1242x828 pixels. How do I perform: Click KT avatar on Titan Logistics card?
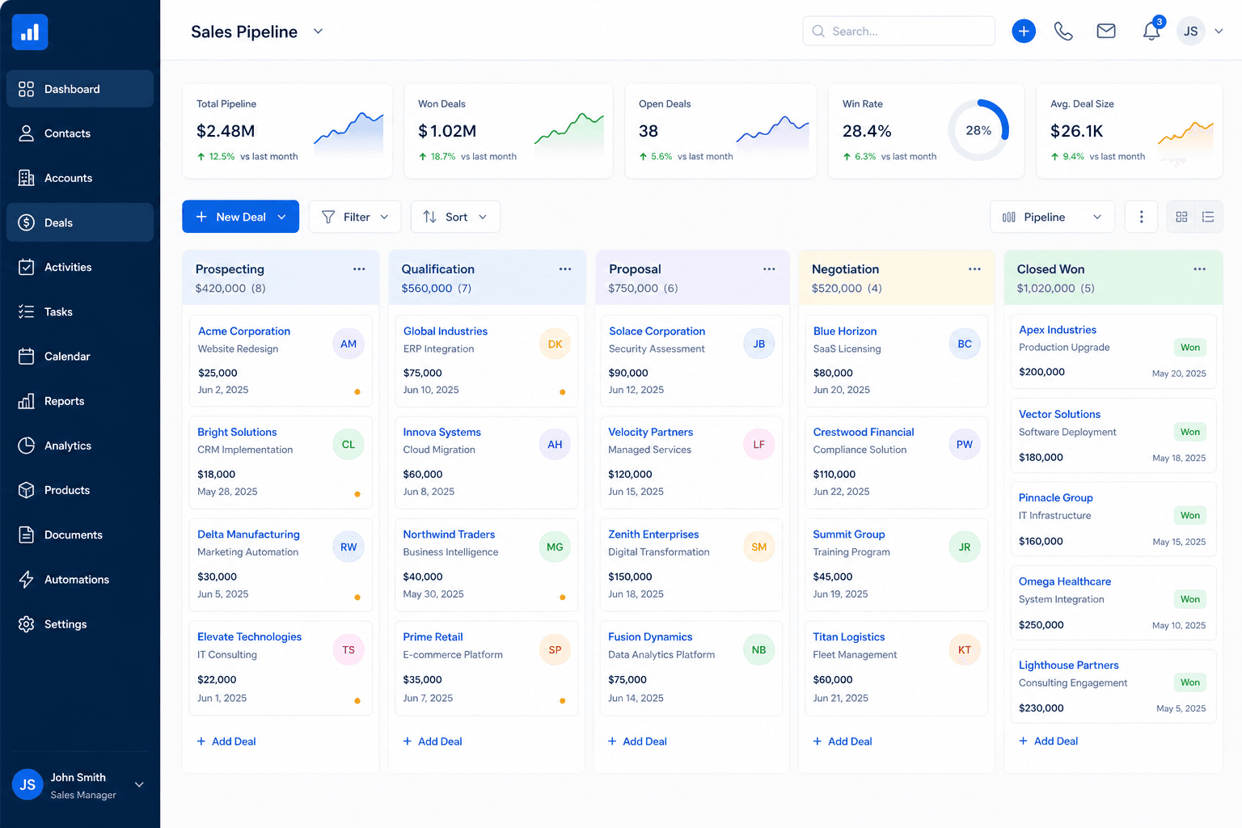[x=964, y=649]
